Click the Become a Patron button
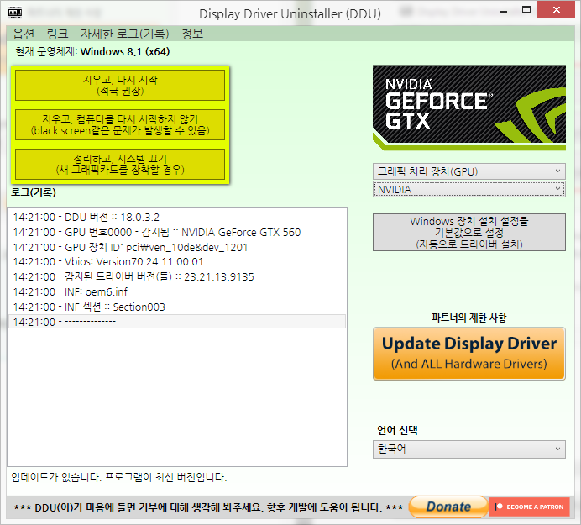Viewport: 581px width, 525px height. point(530,507)
